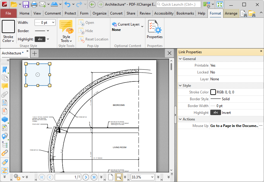This screenshot has height=182, width=264.
Task: Switch to the Organize ribbon tab
Action: pos(99,13)
